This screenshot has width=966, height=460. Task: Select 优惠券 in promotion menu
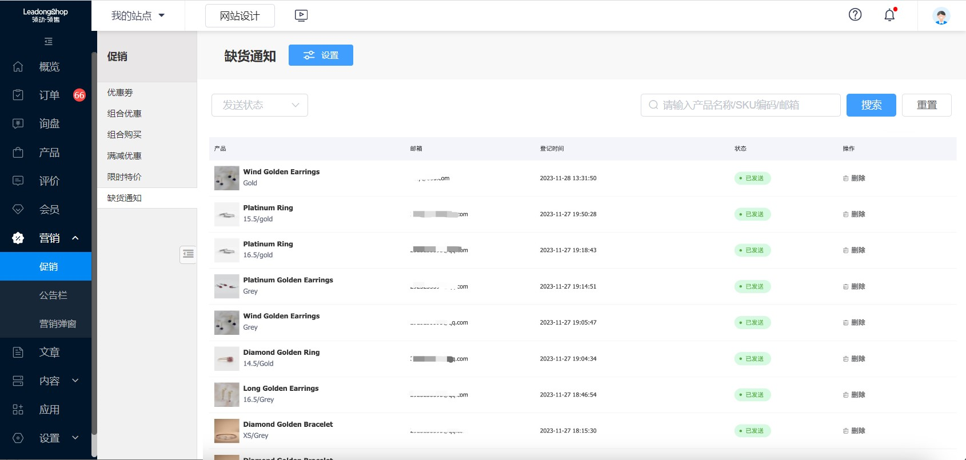(x=120, y=93)
